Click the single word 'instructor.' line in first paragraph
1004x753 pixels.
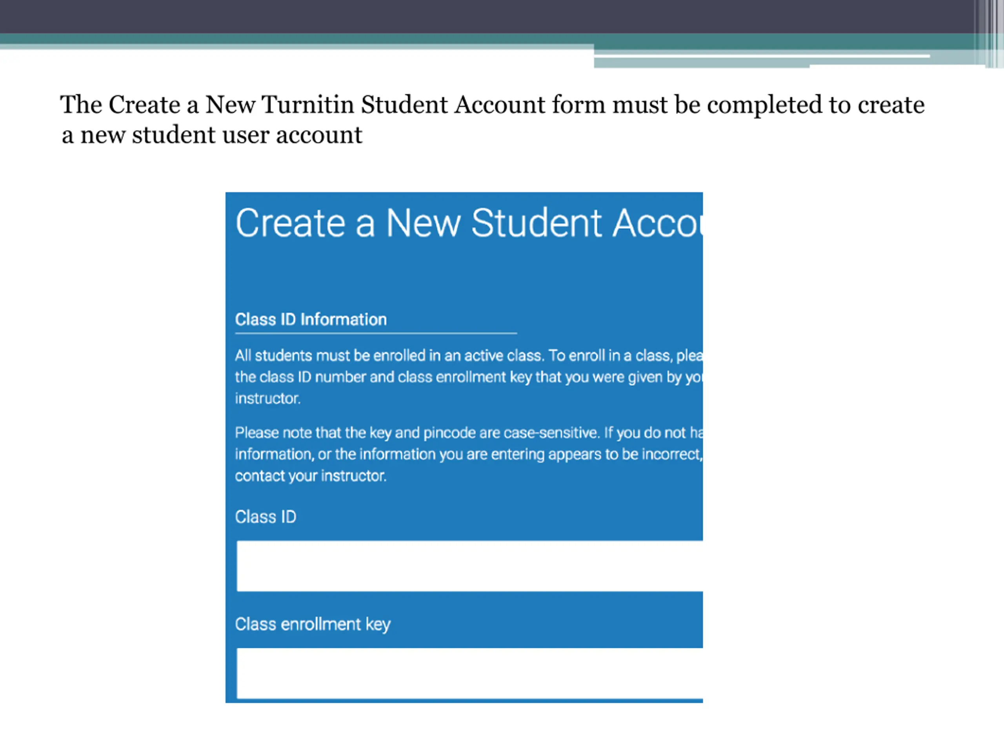[x=268, y=398]
